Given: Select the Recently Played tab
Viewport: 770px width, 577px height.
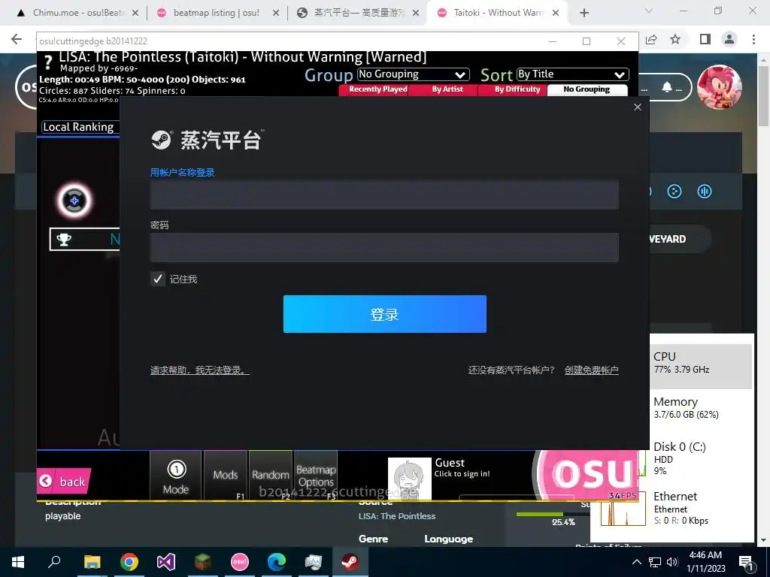Looking at the screenshot, I should (x=377, y=89).
